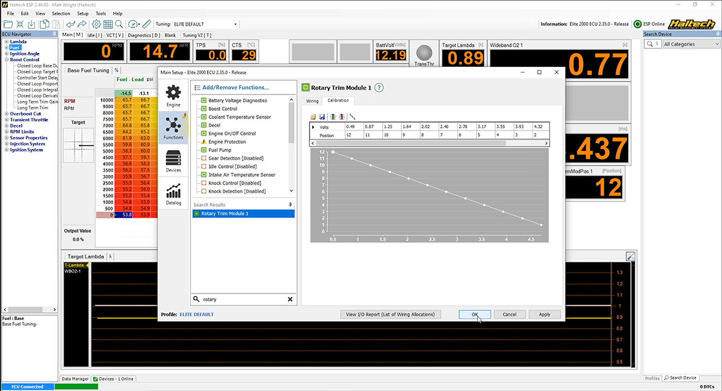Click the open file icon above calibration table
This screenshot has height=391, width=722.
(x=313, y=117)
